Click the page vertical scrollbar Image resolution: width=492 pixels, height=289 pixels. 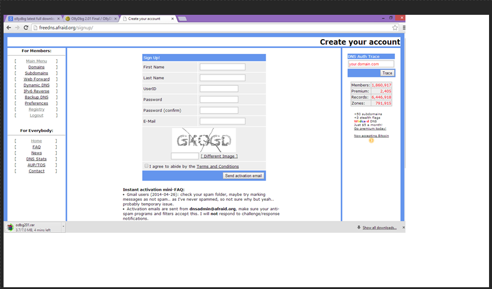[404, 104]
